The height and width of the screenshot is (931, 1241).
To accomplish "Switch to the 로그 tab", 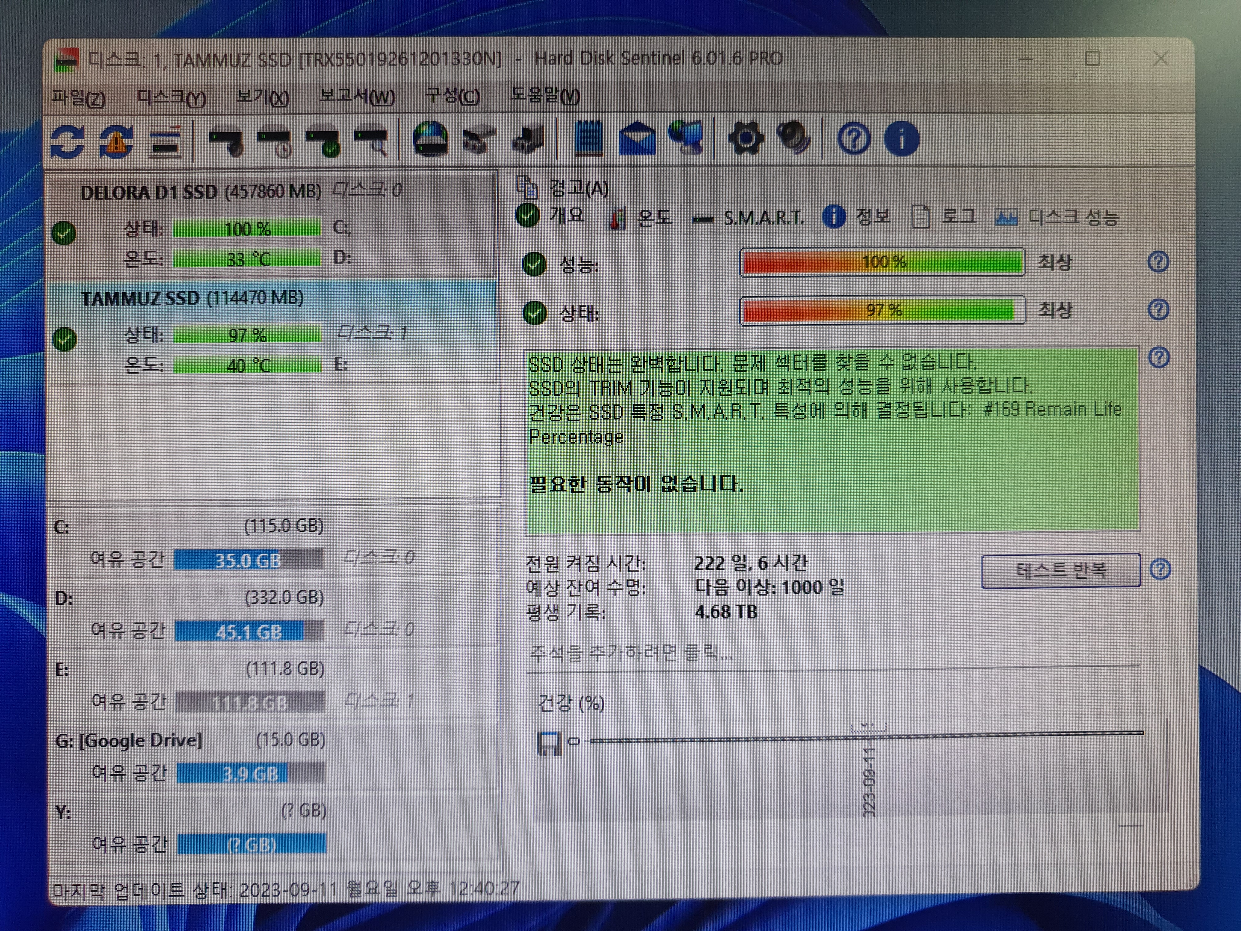I will click(x=943, y=217).
